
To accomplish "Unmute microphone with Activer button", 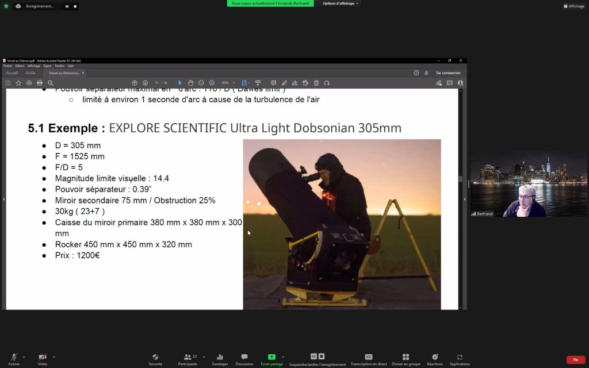I will click(14, 359).
